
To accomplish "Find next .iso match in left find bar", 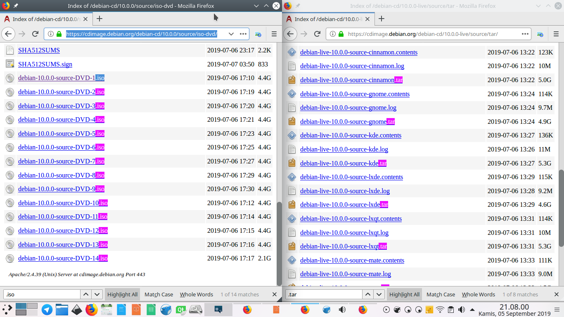I will [97, 294].
